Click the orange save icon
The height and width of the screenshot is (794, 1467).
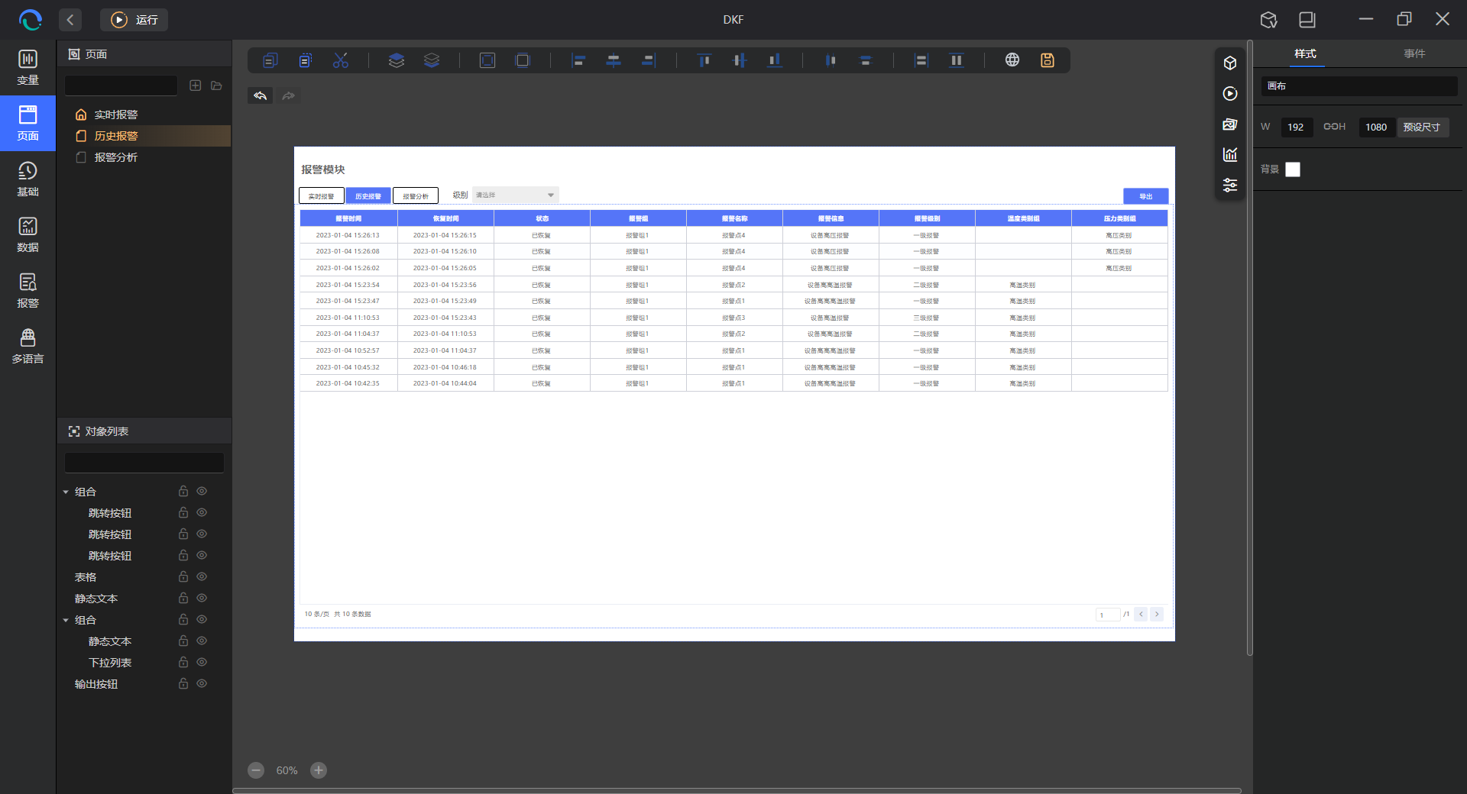point(1048,60)
